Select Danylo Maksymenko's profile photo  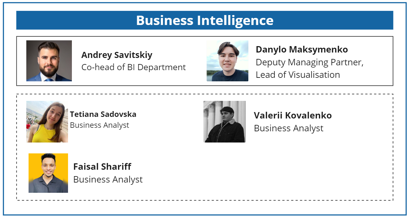pos(228,61)
